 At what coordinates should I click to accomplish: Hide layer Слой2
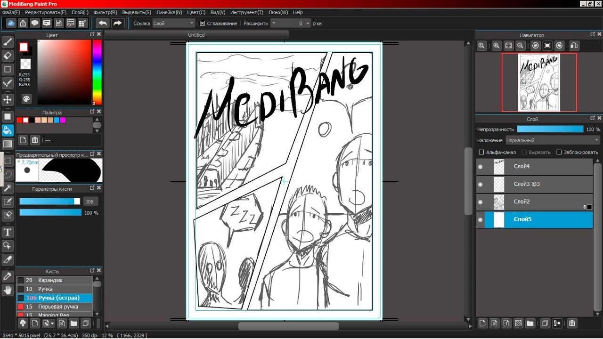point(481,202)
